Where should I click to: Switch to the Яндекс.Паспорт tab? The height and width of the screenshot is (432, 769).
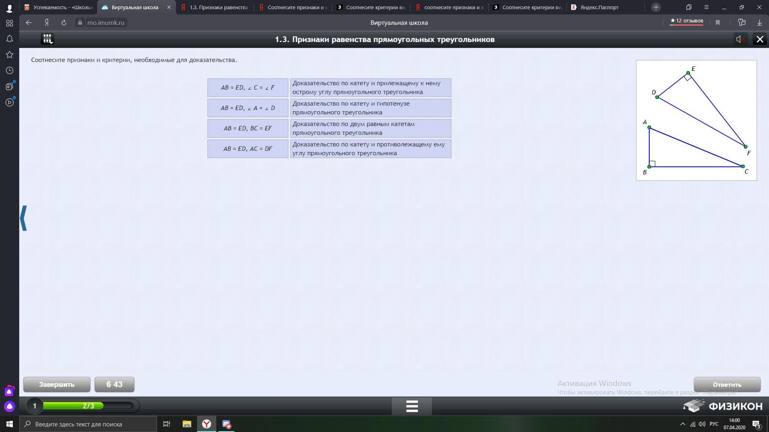click(x=599, y=7)
